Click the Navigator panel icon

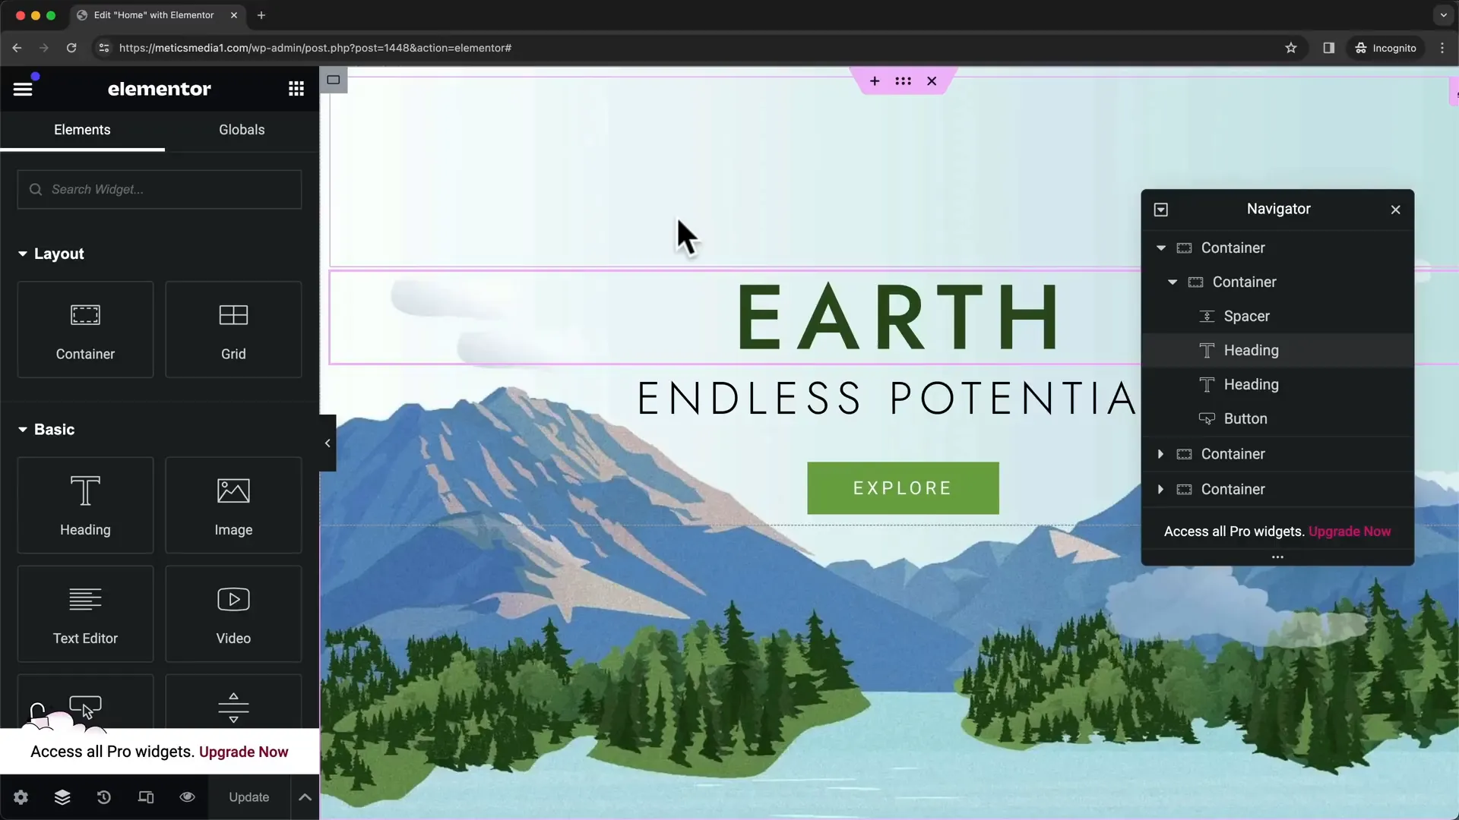(x=61, y=797)
